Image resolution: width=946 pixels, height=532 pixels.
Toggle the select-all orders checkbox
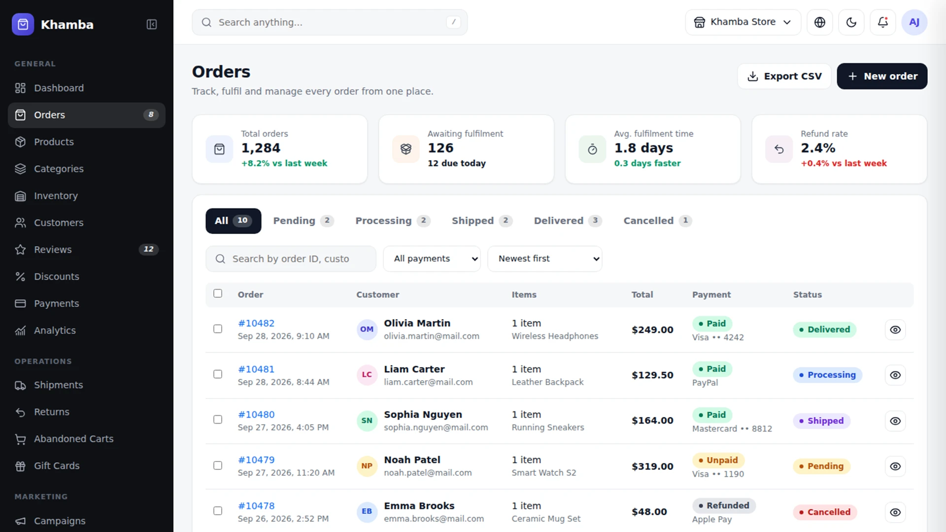point(218,294)
